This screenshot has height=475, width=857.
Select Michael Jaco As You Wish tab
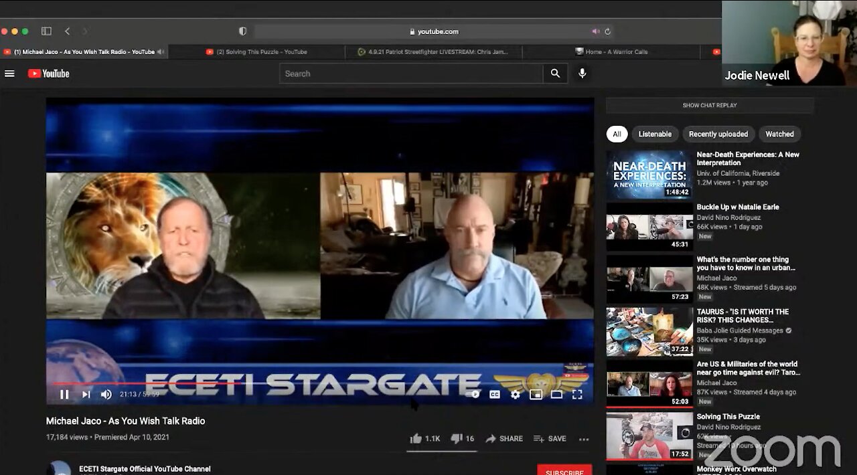point(84,52)
